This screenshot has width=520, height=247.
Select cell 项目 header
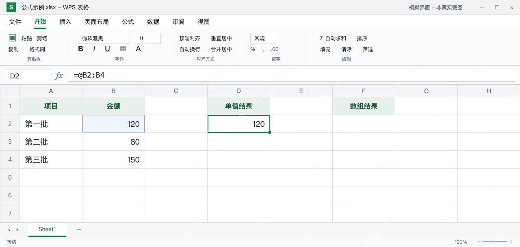pyautogui.click(x=51, y=106)
